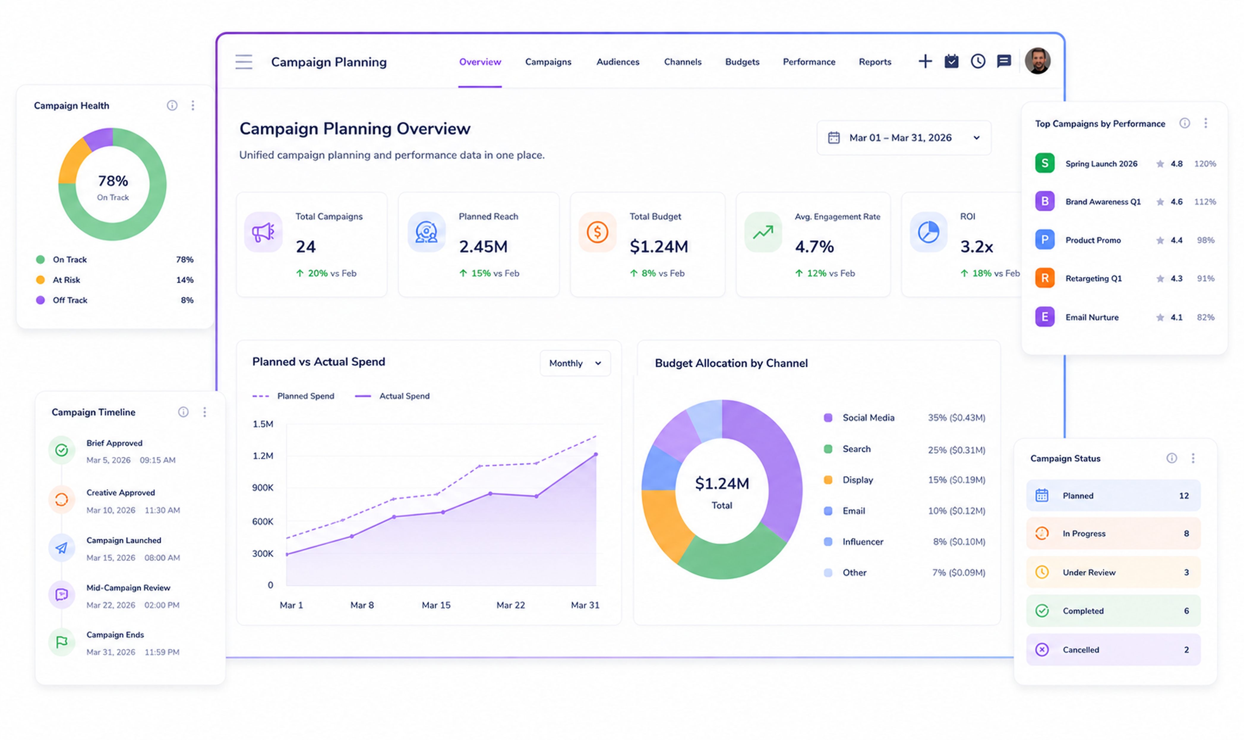This screenshot has width=1244, height=740.
Task: Go to the Channels tab
Action: click(682, 62)
